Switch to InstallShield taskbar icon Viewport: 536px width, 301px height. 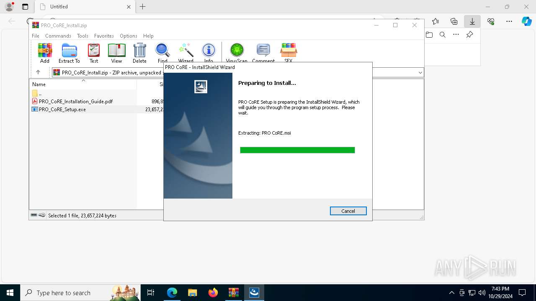[254, 293]
